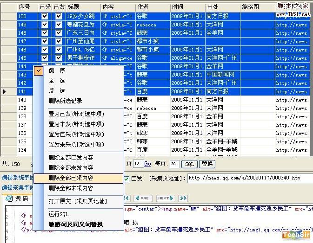Open 编辑采集字段 link

(17, 188)
